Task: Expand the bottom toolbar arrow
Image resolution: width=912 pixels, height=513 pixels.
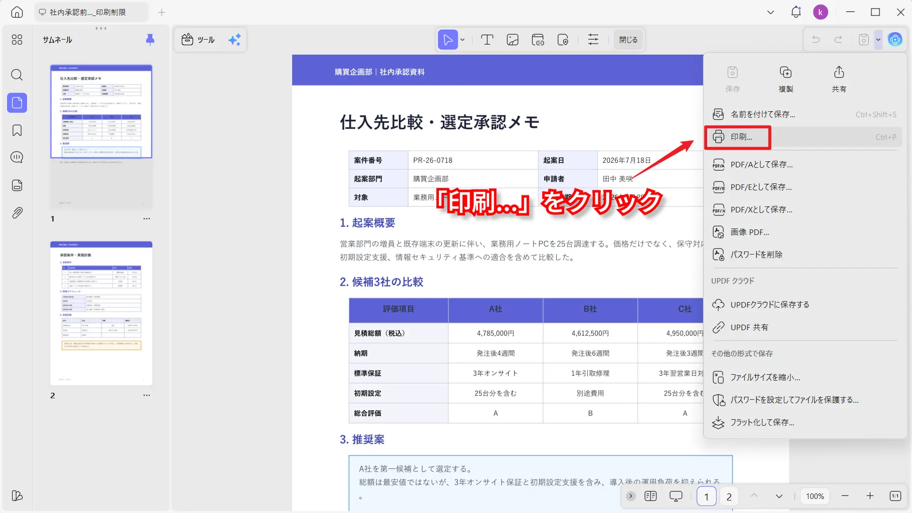Action: [x=631, y=496]
